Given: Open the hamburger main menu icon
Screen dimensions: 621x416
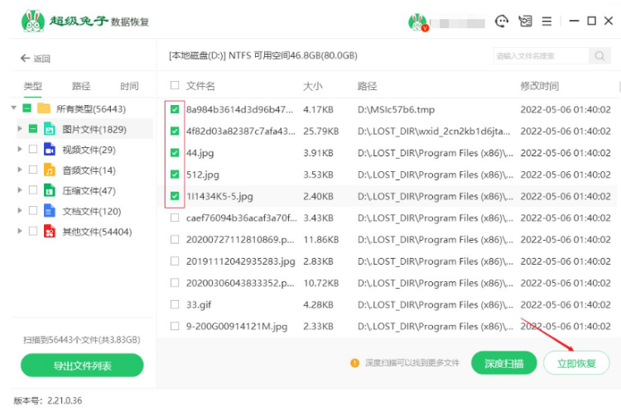Looking at the screenshot, I should click(x=548, y=22).
